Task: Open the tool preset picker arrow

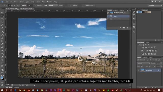Action: point(6,5)
